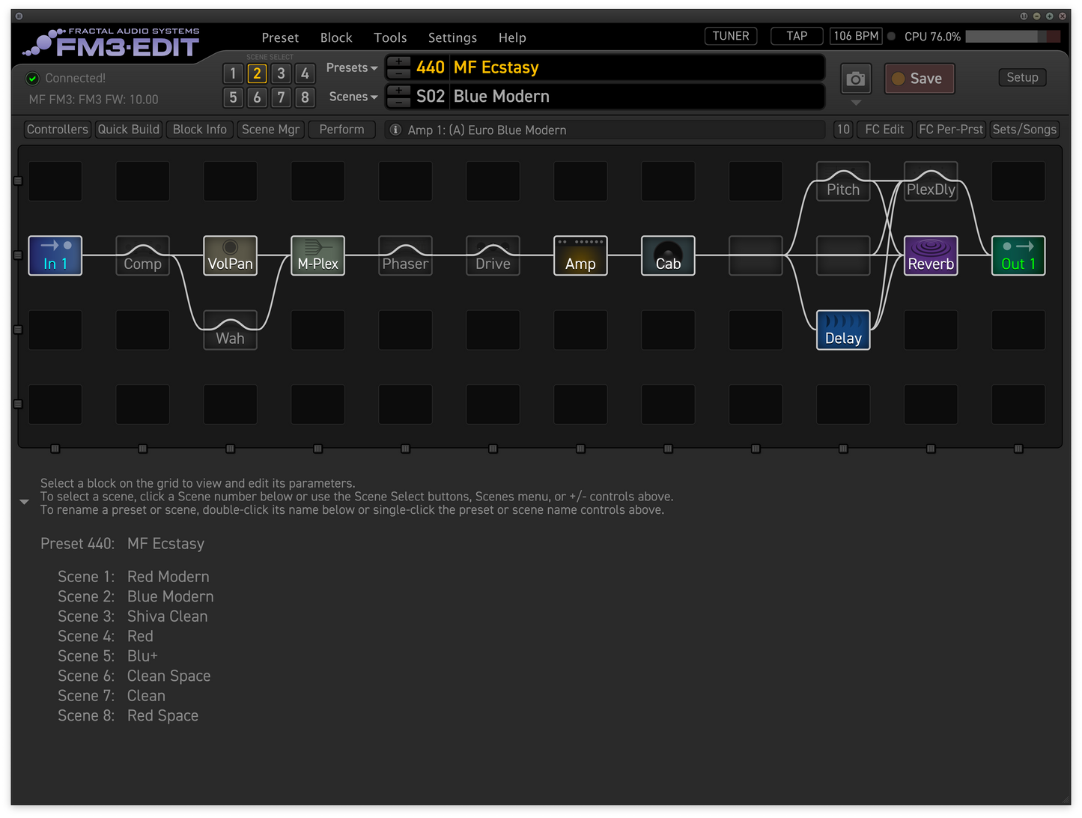Viewport: 1082px width, 818px height.
Task: Open the Reverb block for editing
Action: pos(931,255)
